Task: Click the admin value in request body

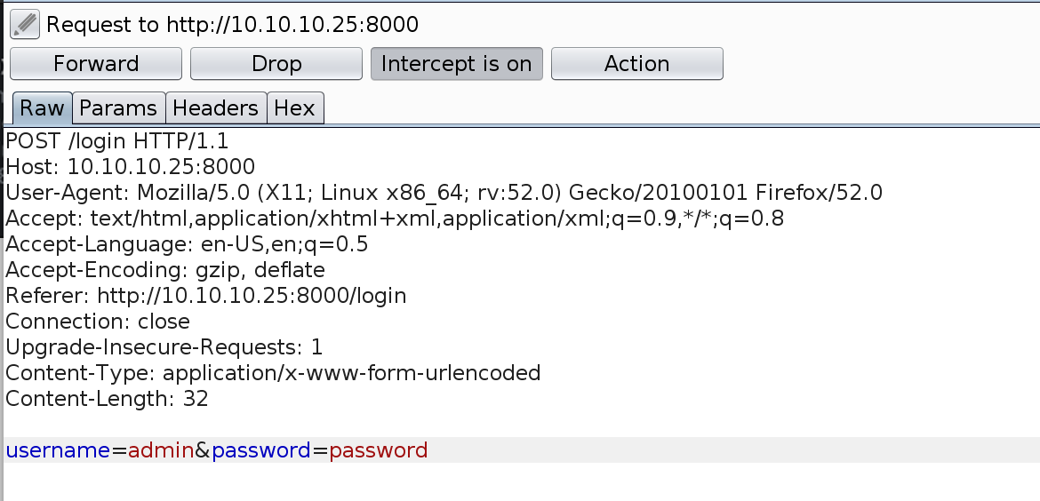Action: pos(161,450)
